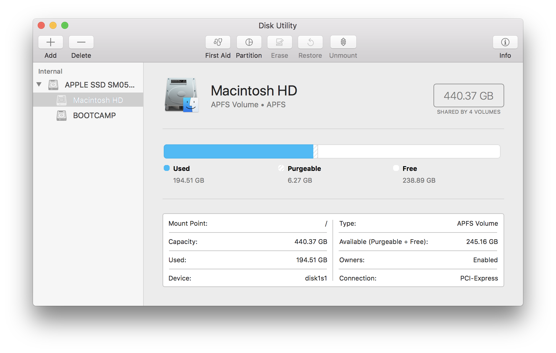The image size is (556, 353).
Task: Click the SHARED BY 4 VOLUMES text
Action: [x=469, y=112]
